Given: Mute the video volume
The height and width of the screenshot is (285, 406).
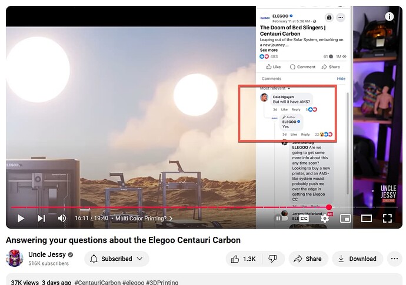Looking at the screenshot, I should coord(62,218).
